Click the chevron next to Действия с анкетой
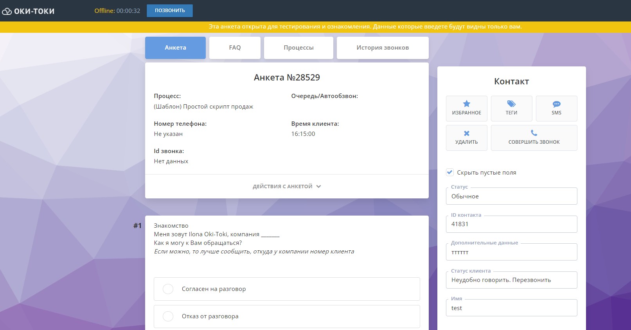The width and height of the screenshot is (631, 330). [318, 187]
